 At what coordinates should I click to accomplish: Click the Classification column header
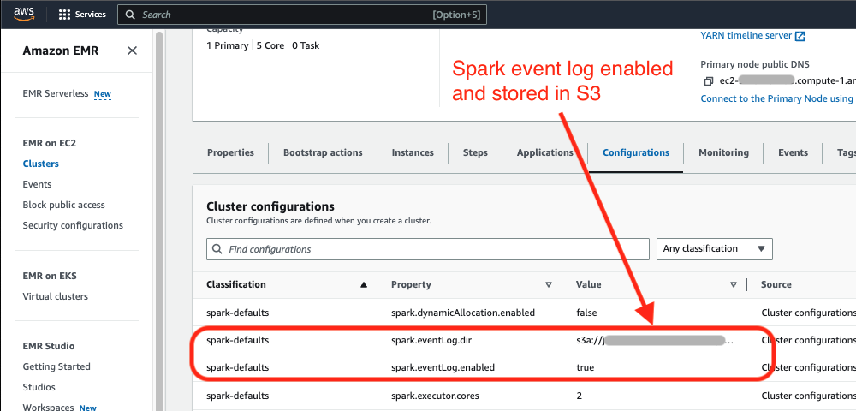tap(236, 284)
